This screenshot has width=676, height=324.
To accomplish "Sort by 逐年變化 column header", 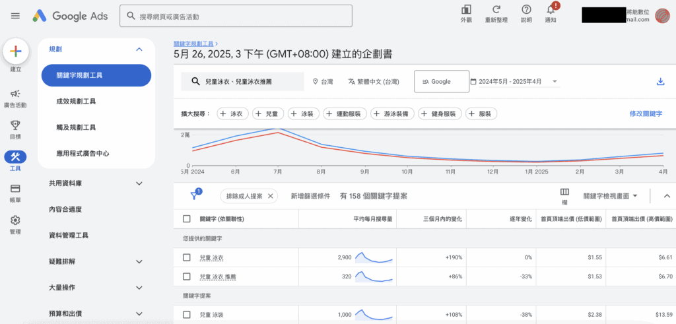I will 522,219.
